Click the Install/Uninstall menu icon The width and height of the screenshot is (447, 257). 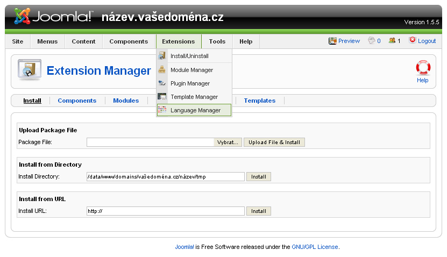[162, 55]
